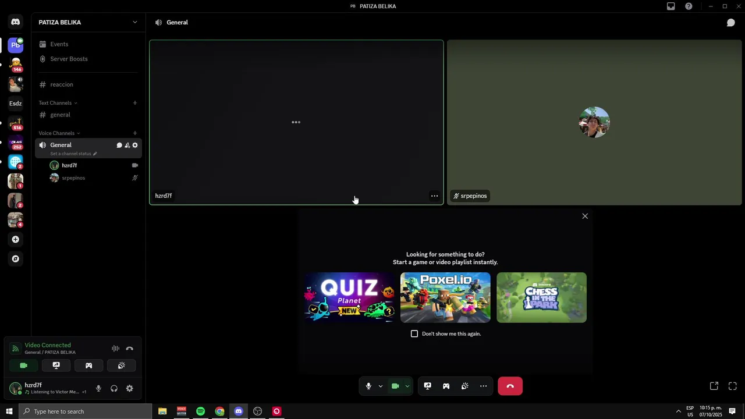Check Don't show me this again
This screenshot has width=745, height=419.
point(414,334)
